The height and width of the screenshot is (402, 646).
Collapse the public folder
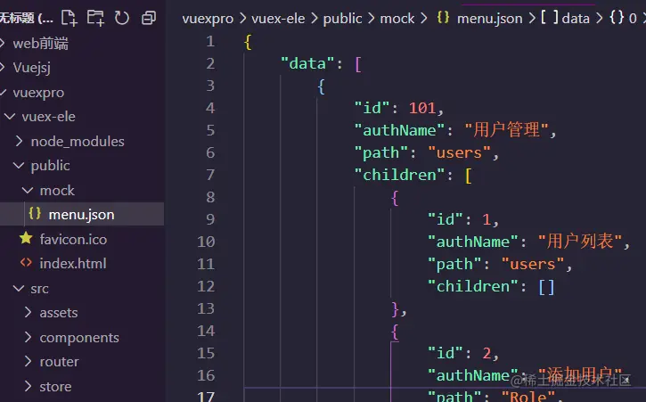(19, 165)
